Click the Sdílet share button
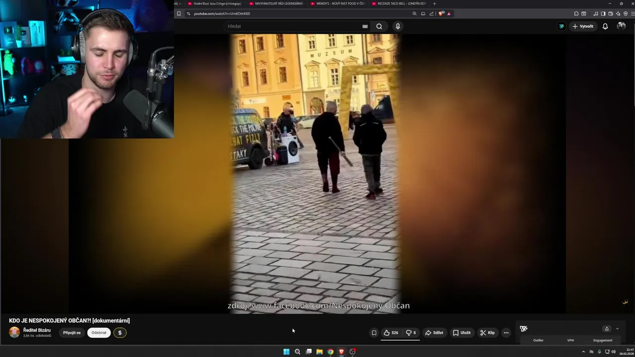 [x=434, y=333]
